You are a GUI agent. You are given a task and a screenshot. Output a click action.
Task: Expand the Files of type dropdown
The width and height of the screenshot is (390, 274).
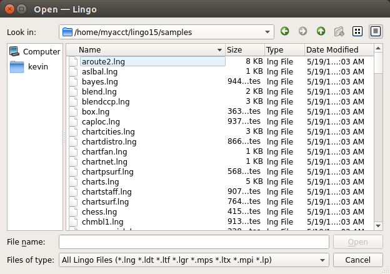[x=322, y=260]
